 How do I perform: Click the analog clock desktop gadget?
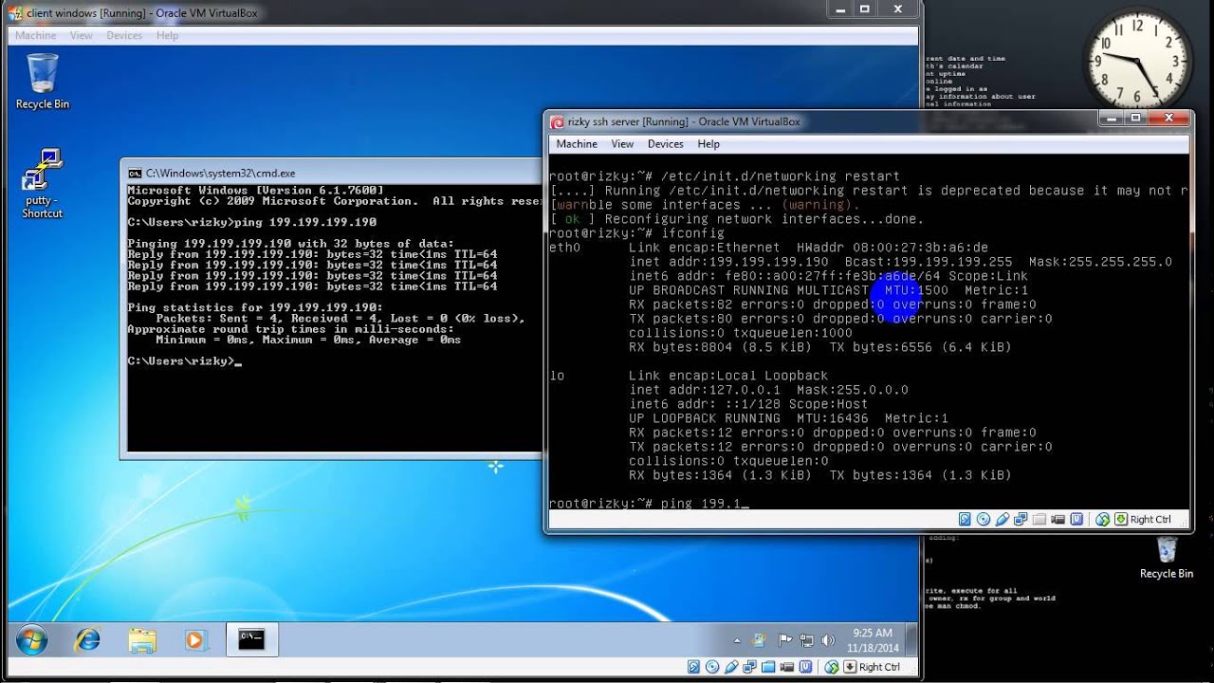(x=1136, y=61)
